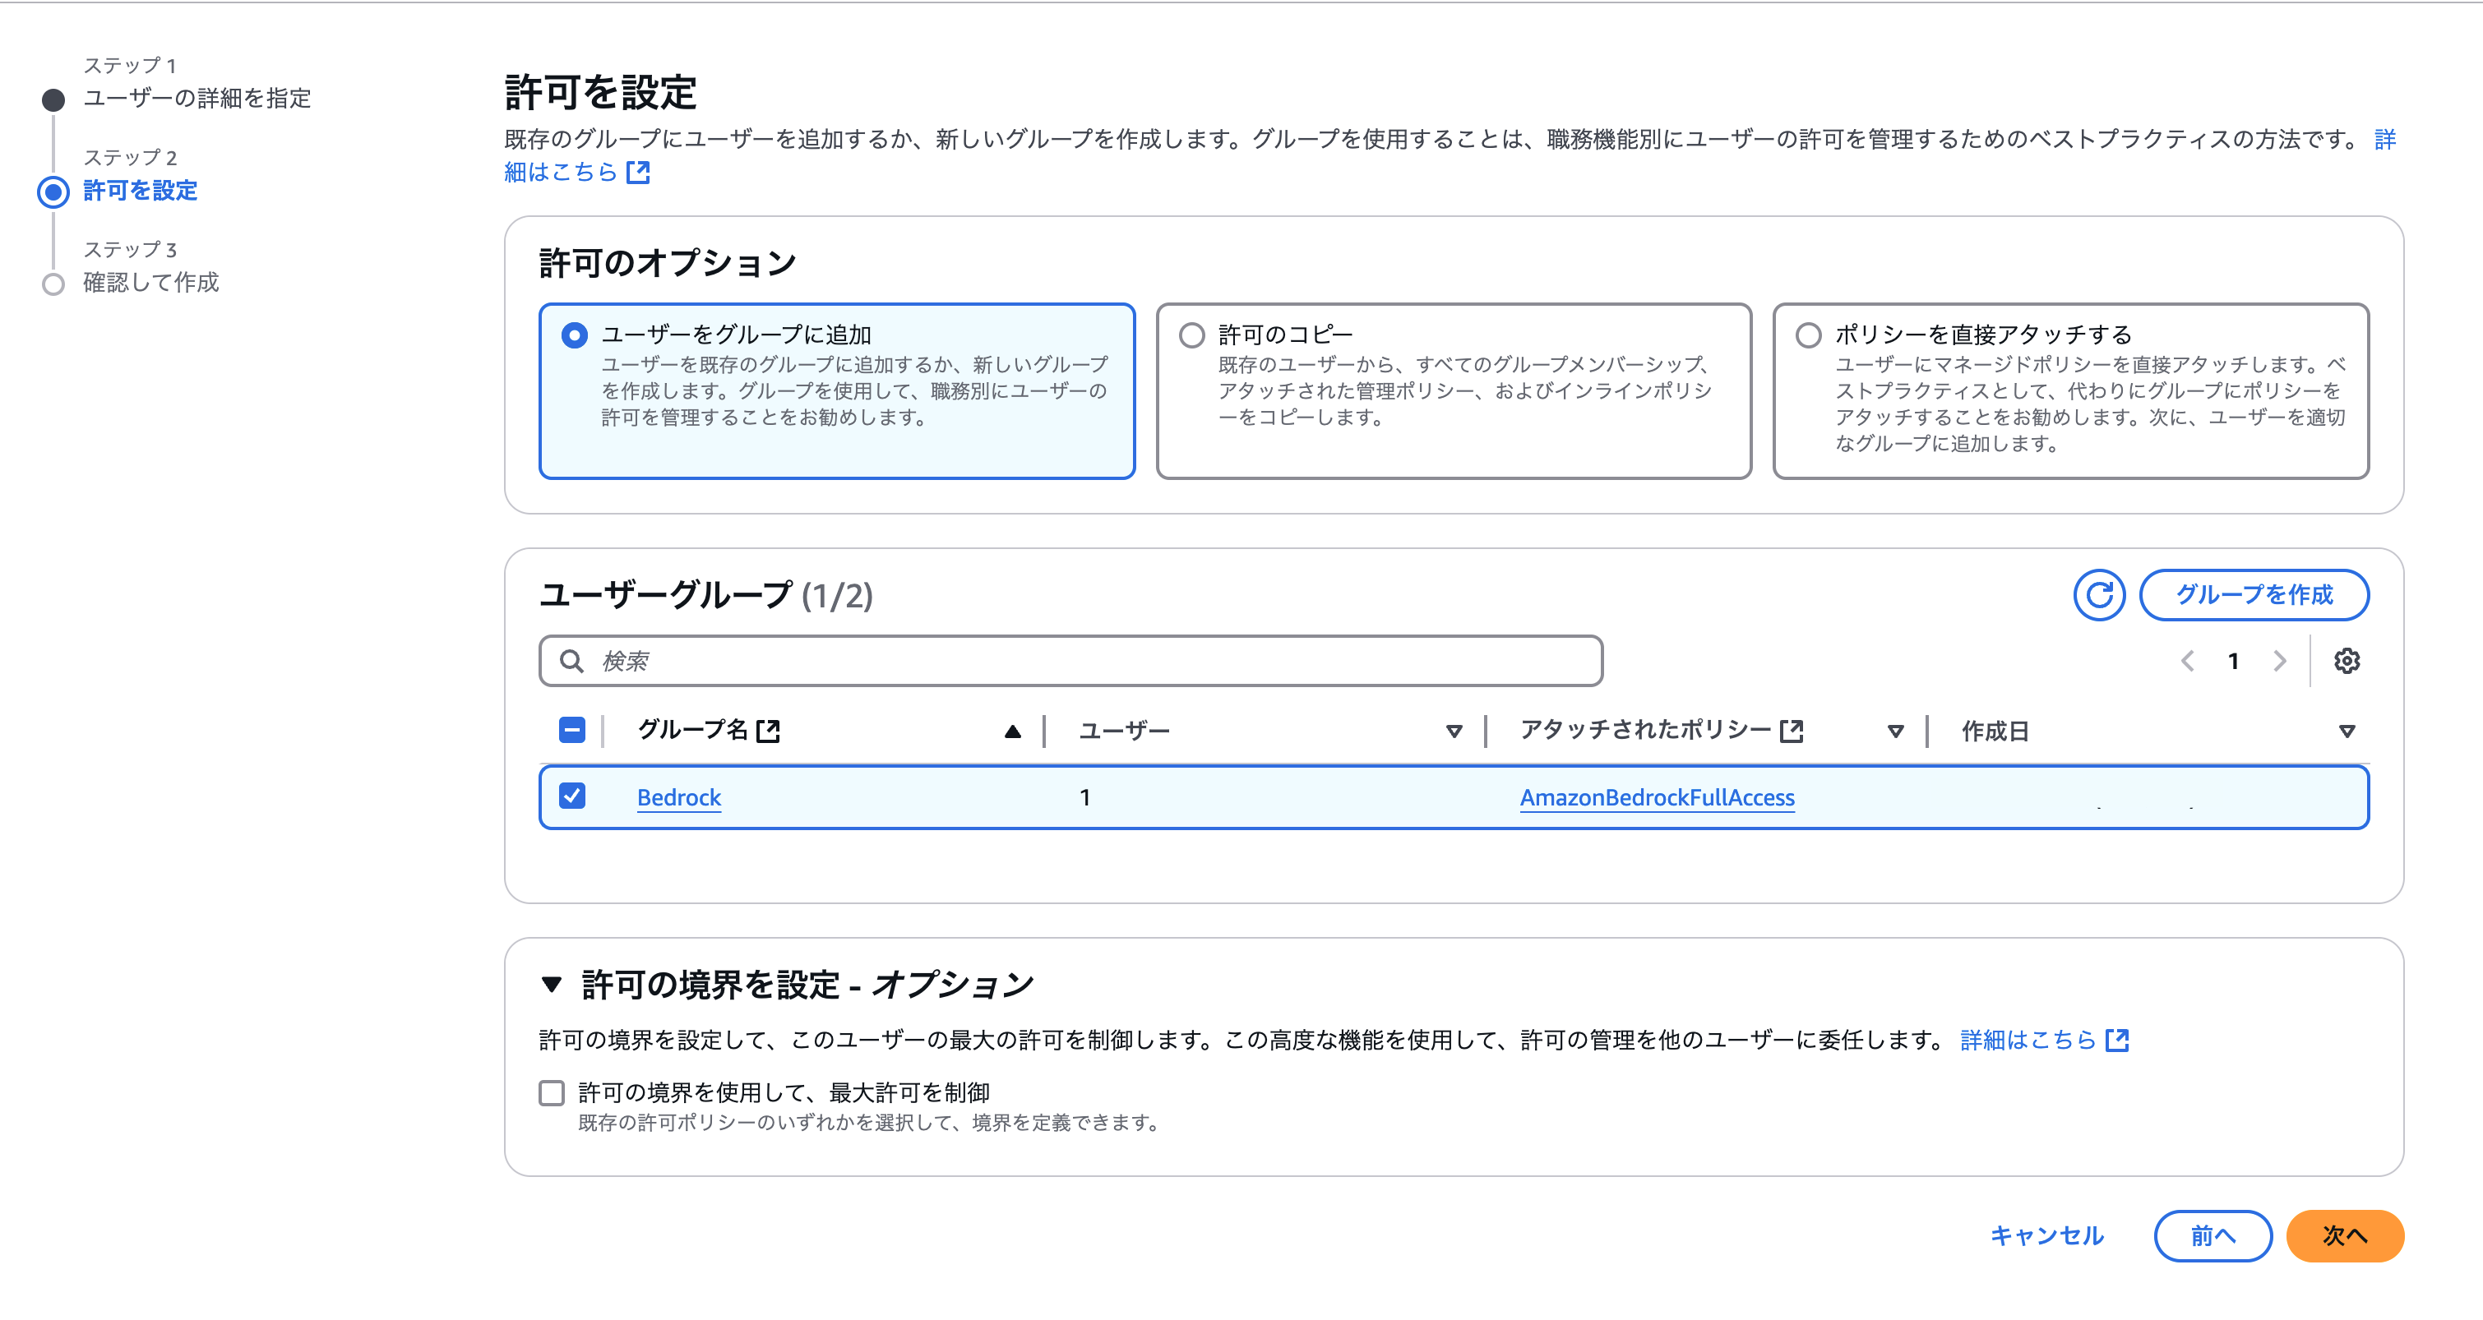This screenshot has height=1320, width=2483.
Task: Enable 許可の境界を使用して、最大許可を制御 checkbox
Action: point(552,1092)
